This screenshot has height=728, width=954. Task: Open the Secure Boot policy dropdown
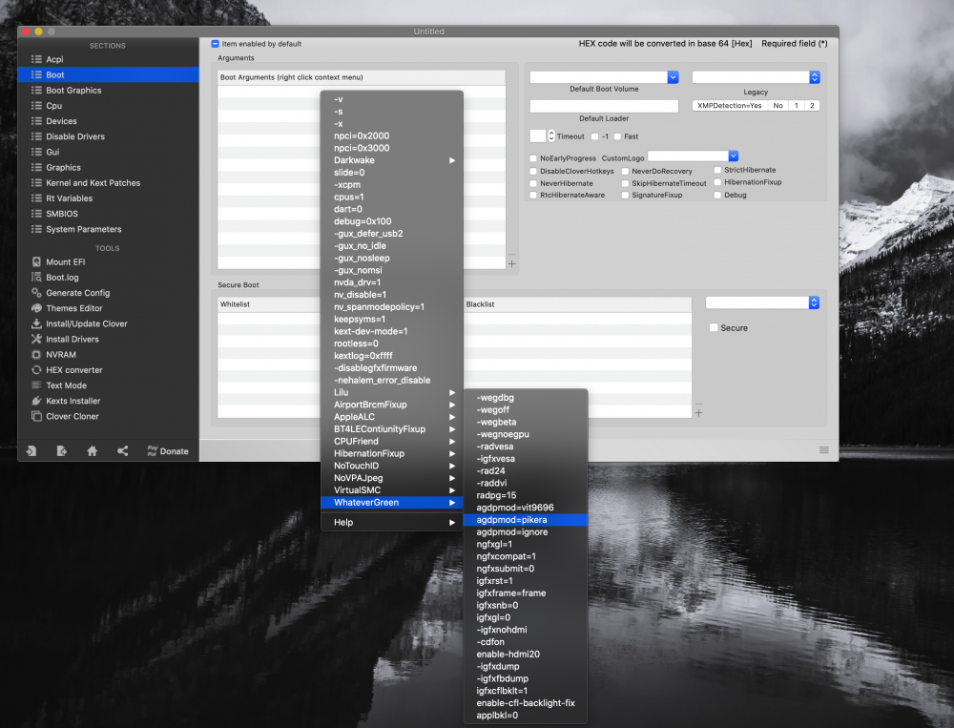(x=814, y=302)
